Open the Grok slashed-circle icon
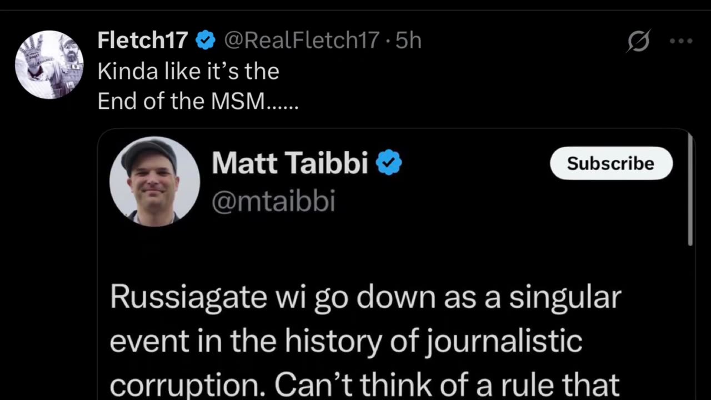The image size is (711, 400). point(638,42)
